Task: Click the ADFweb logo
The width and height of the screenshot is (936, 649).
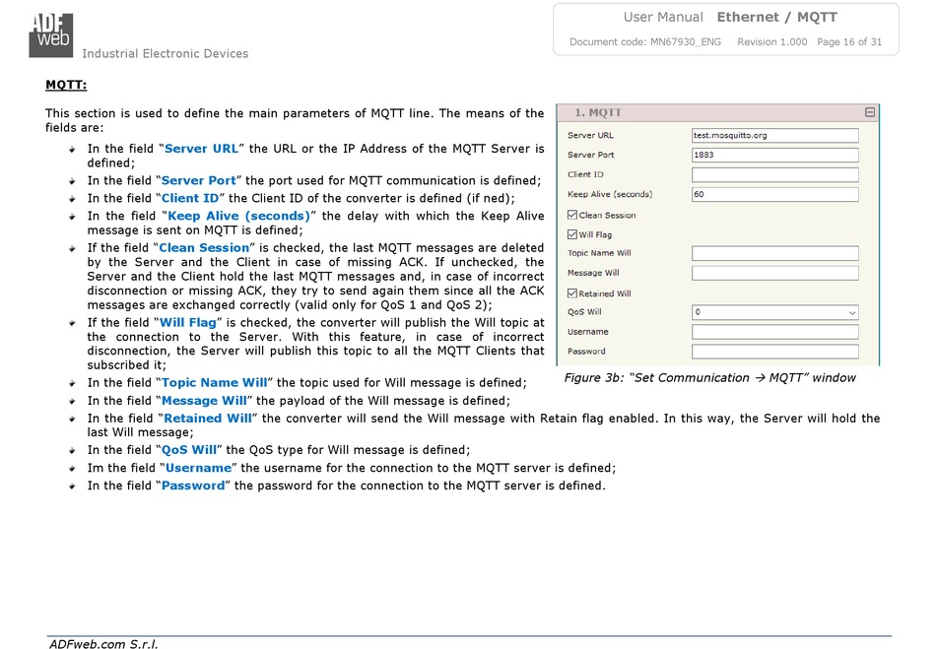Action: tap(51, 35)
